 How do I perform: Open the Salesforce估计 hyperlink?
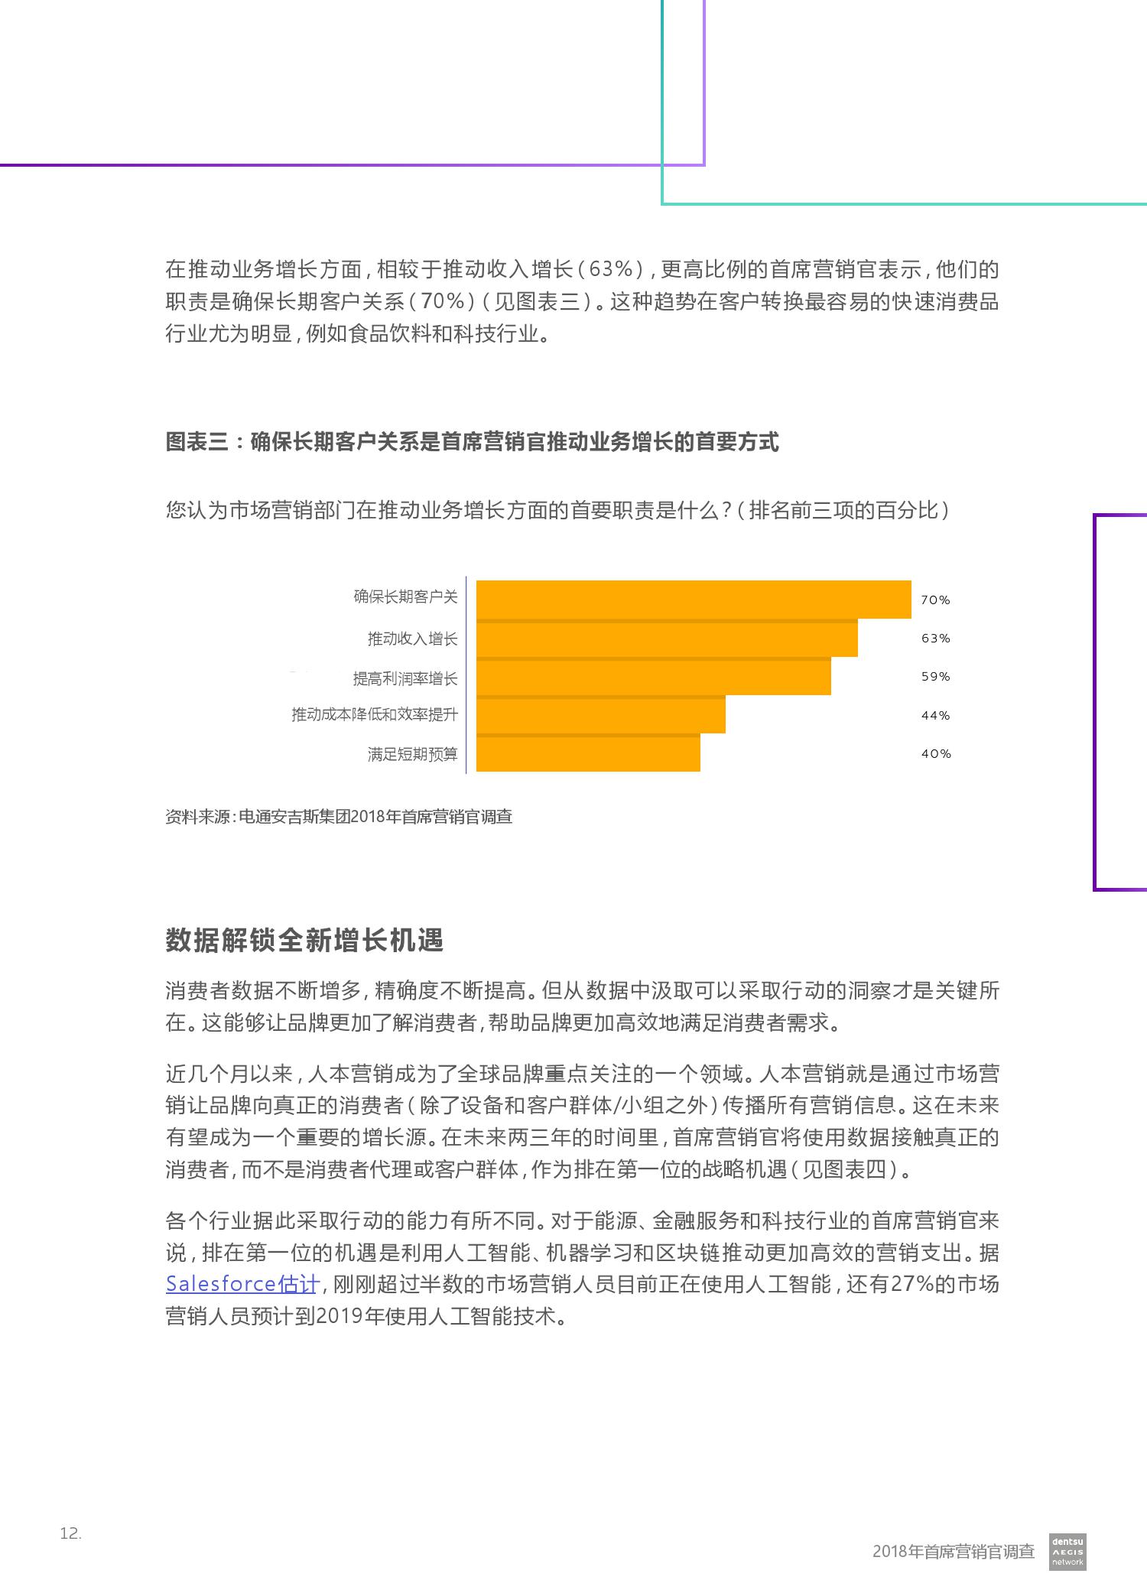(x=242, y=1283)
